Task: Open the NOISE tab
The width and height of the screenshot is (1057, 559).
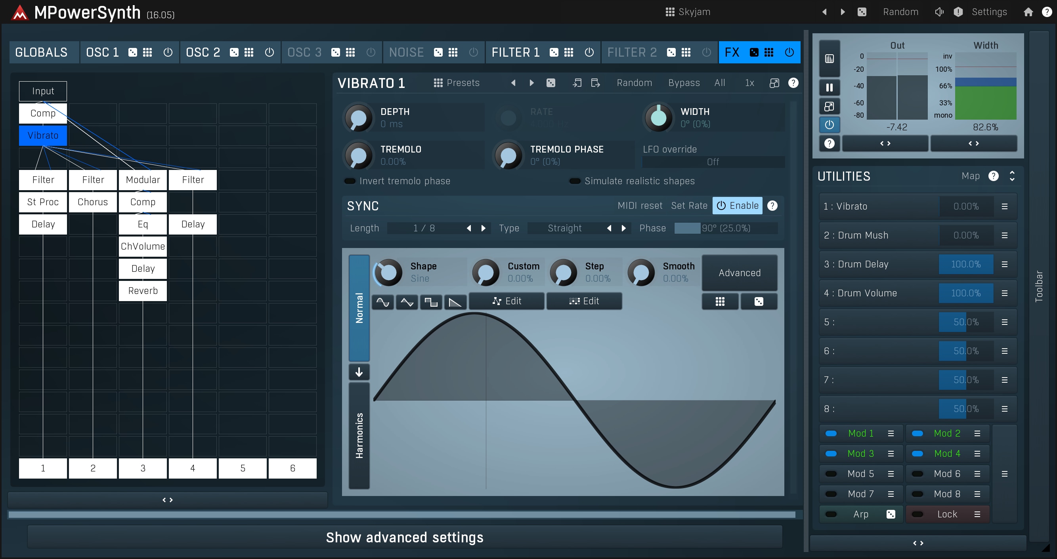Action: tap(406, 52)
